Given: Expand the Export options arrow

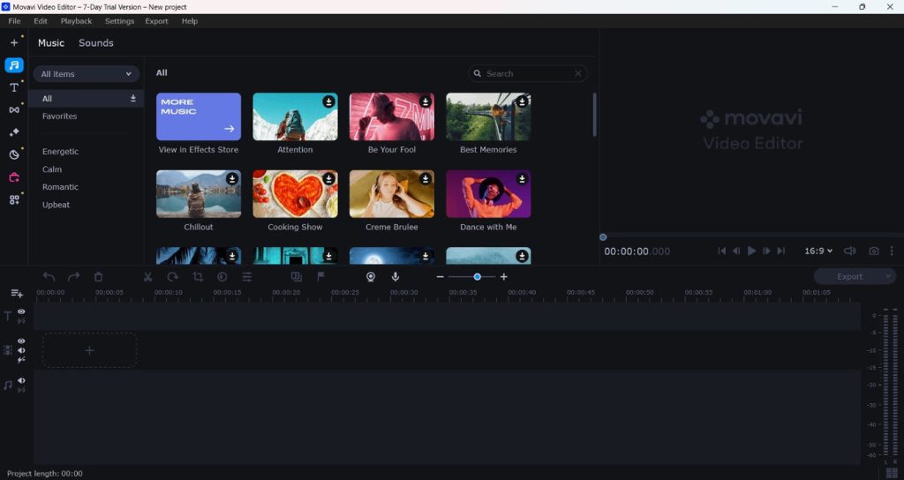Looking at the screenshot, I should [888, 276].
